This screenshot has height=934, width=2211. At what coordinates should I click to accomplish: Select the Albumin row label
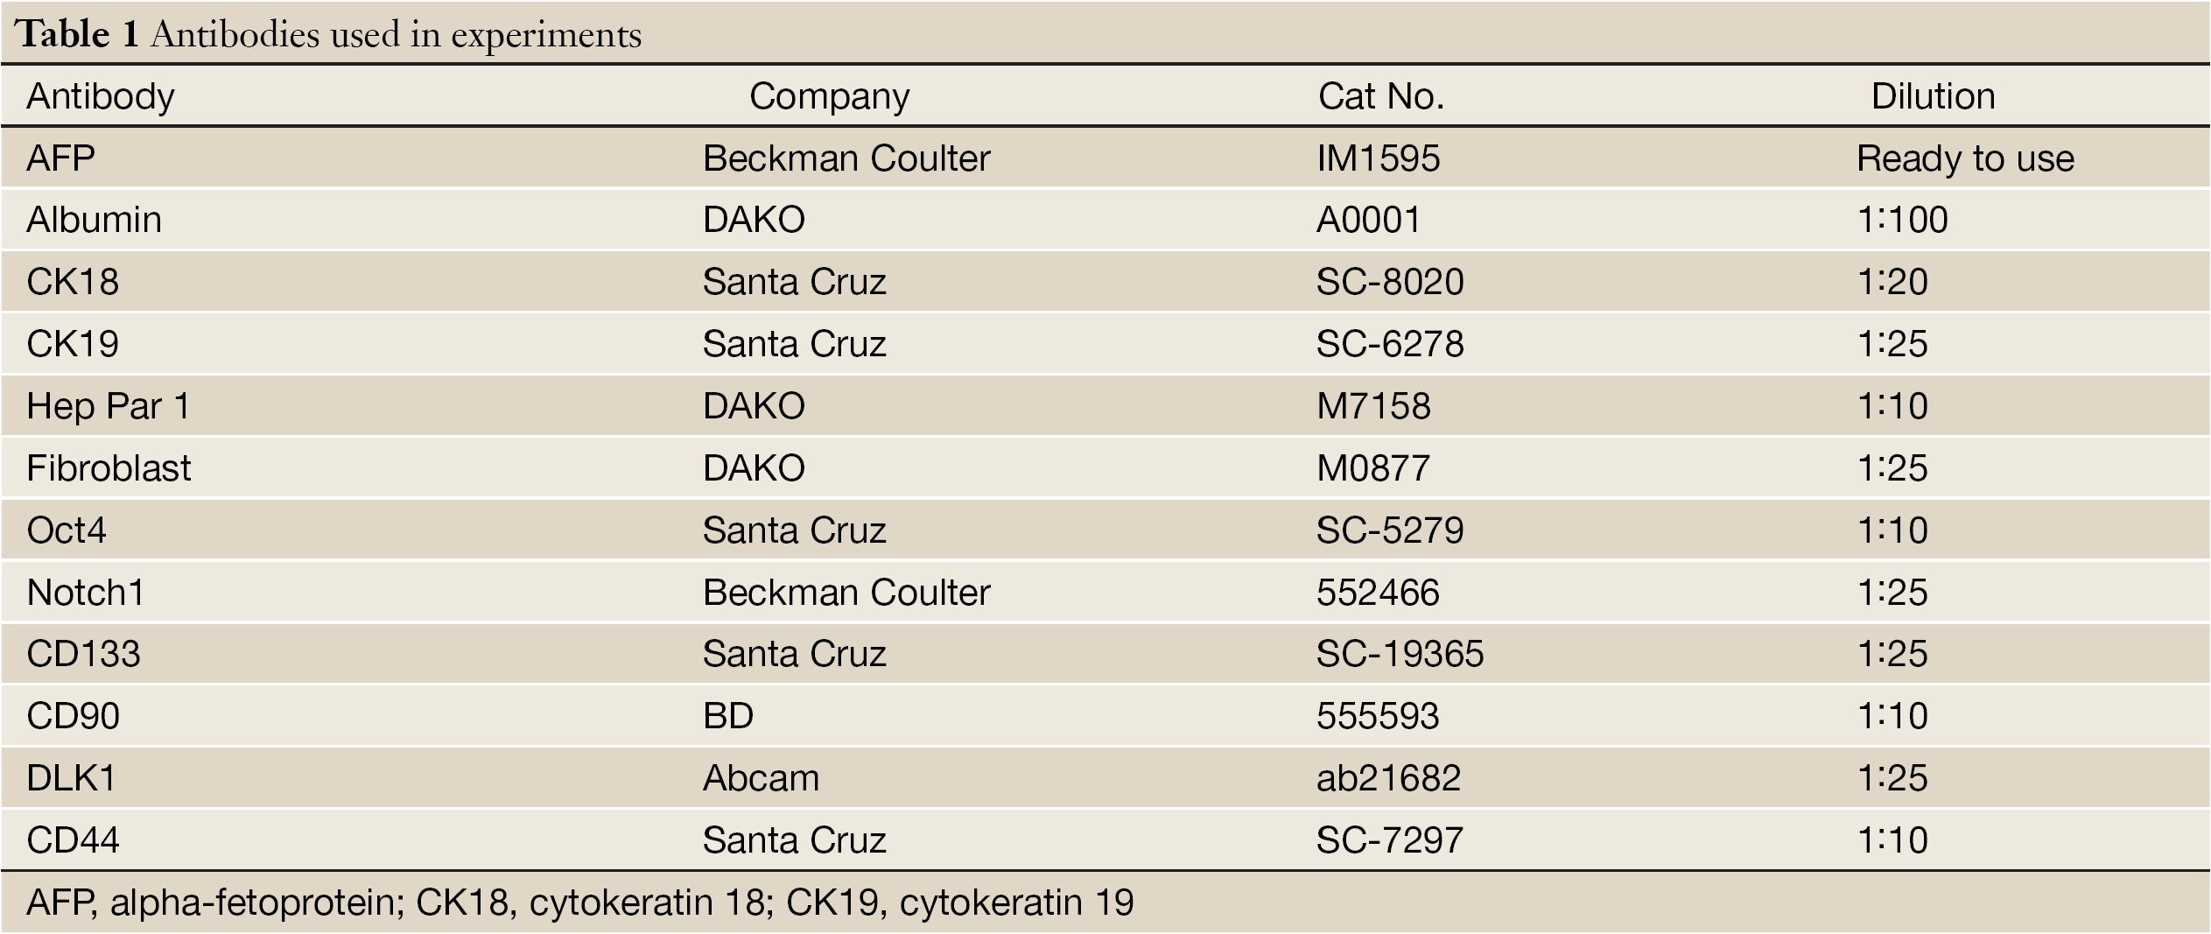tap(94, 220)
